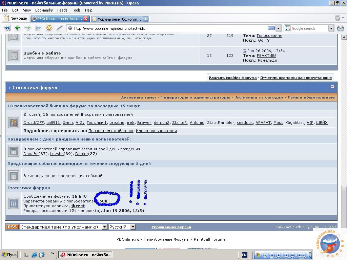Open the address bar history dropdown
Screen dimensions: 347x260
click(279, 28)
